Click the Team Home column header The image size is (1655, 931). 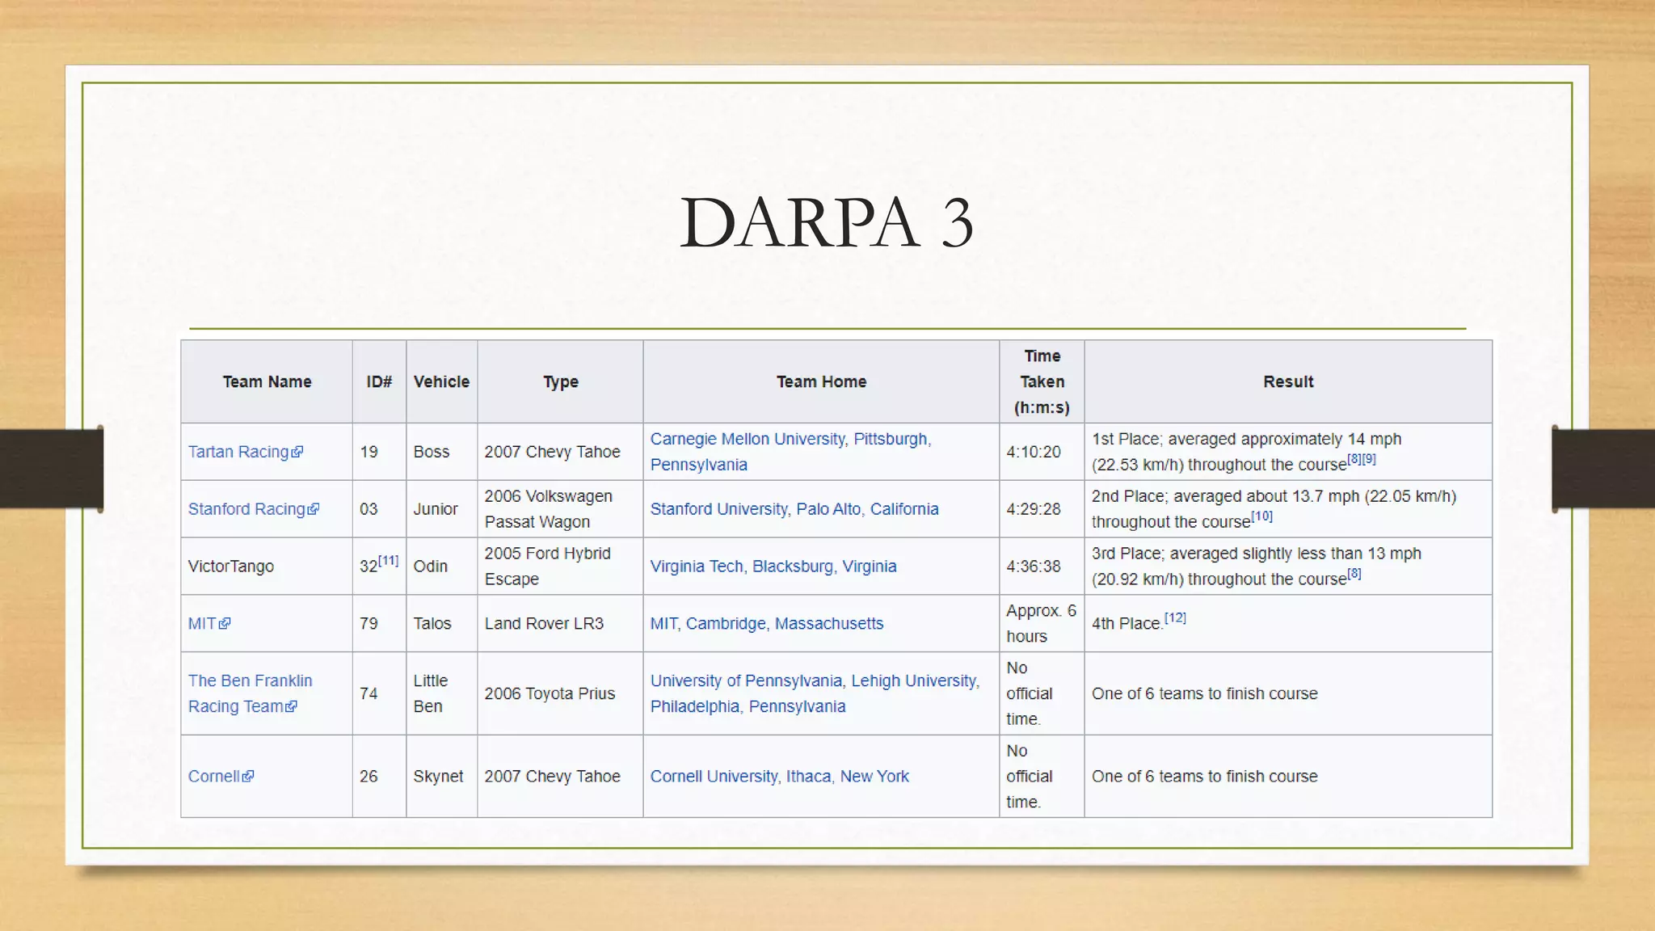click(820, 381)
